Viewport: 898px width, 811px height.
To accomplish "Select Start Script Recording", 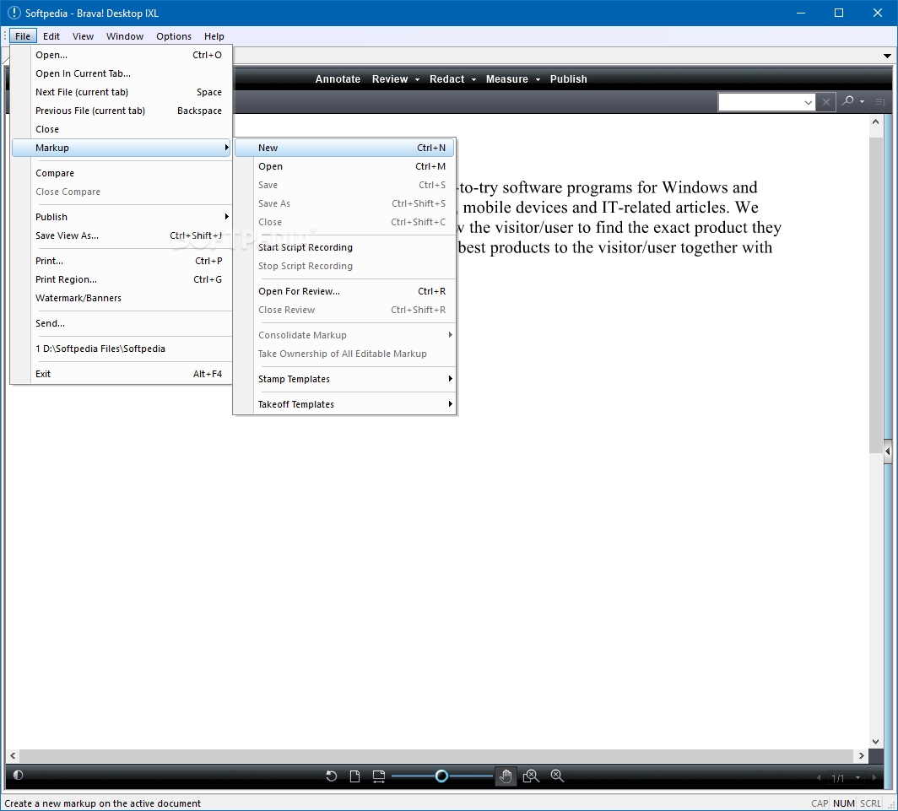I will pos(344,247).
